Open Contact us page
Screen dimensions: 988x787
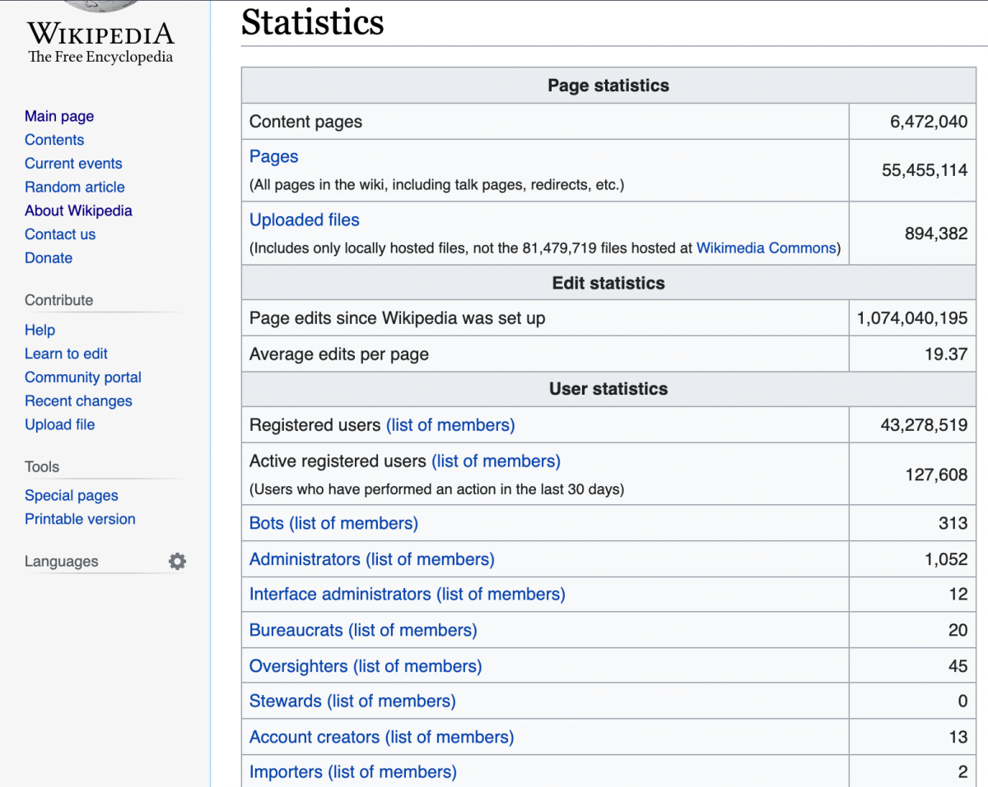[60, 234]
